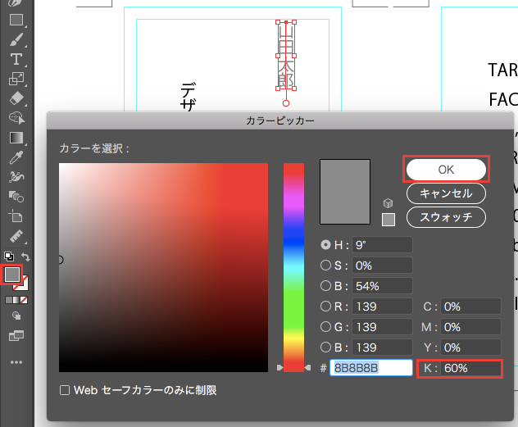Select the S saturation radio button
This screenshot has width=518, height=427.
point(326,265)
